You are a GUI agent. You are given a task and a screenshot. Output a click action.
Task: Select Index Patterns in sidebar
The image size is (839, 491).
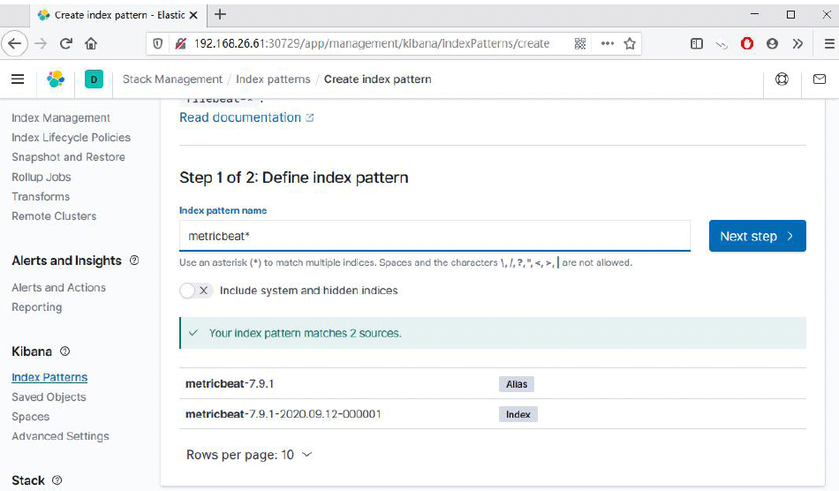click(49, 377)
